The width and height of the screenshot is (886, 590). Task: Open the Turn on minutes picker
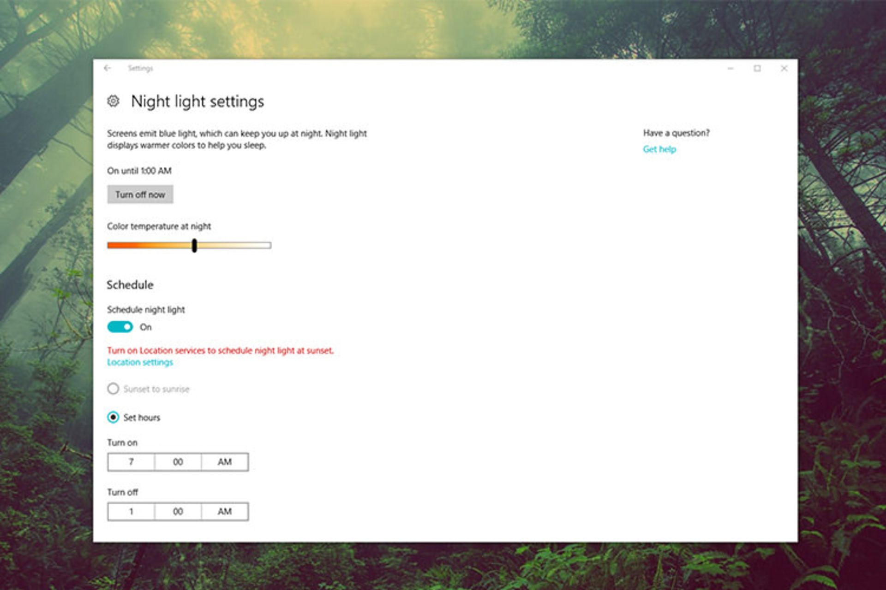coord(178,462)
